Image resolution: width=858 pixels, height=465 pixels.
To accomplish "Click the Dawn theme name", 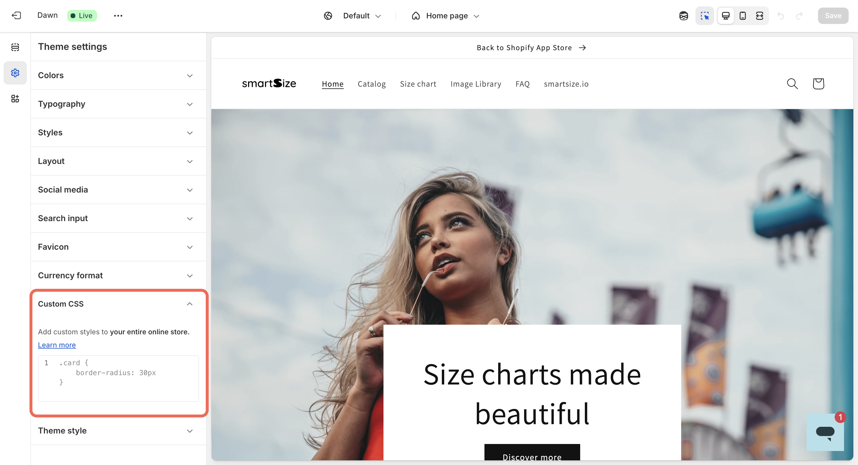I will [47, 15].
